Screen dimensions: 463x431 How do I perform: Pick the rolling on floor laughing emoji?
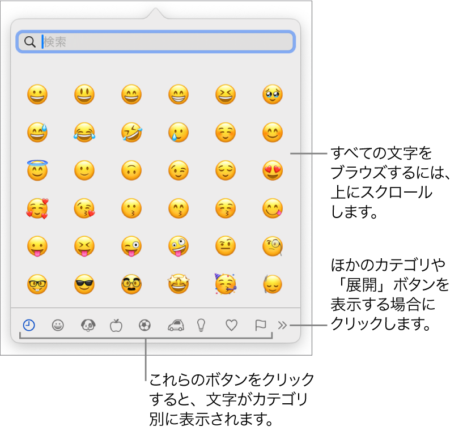[x=131, y=133]
